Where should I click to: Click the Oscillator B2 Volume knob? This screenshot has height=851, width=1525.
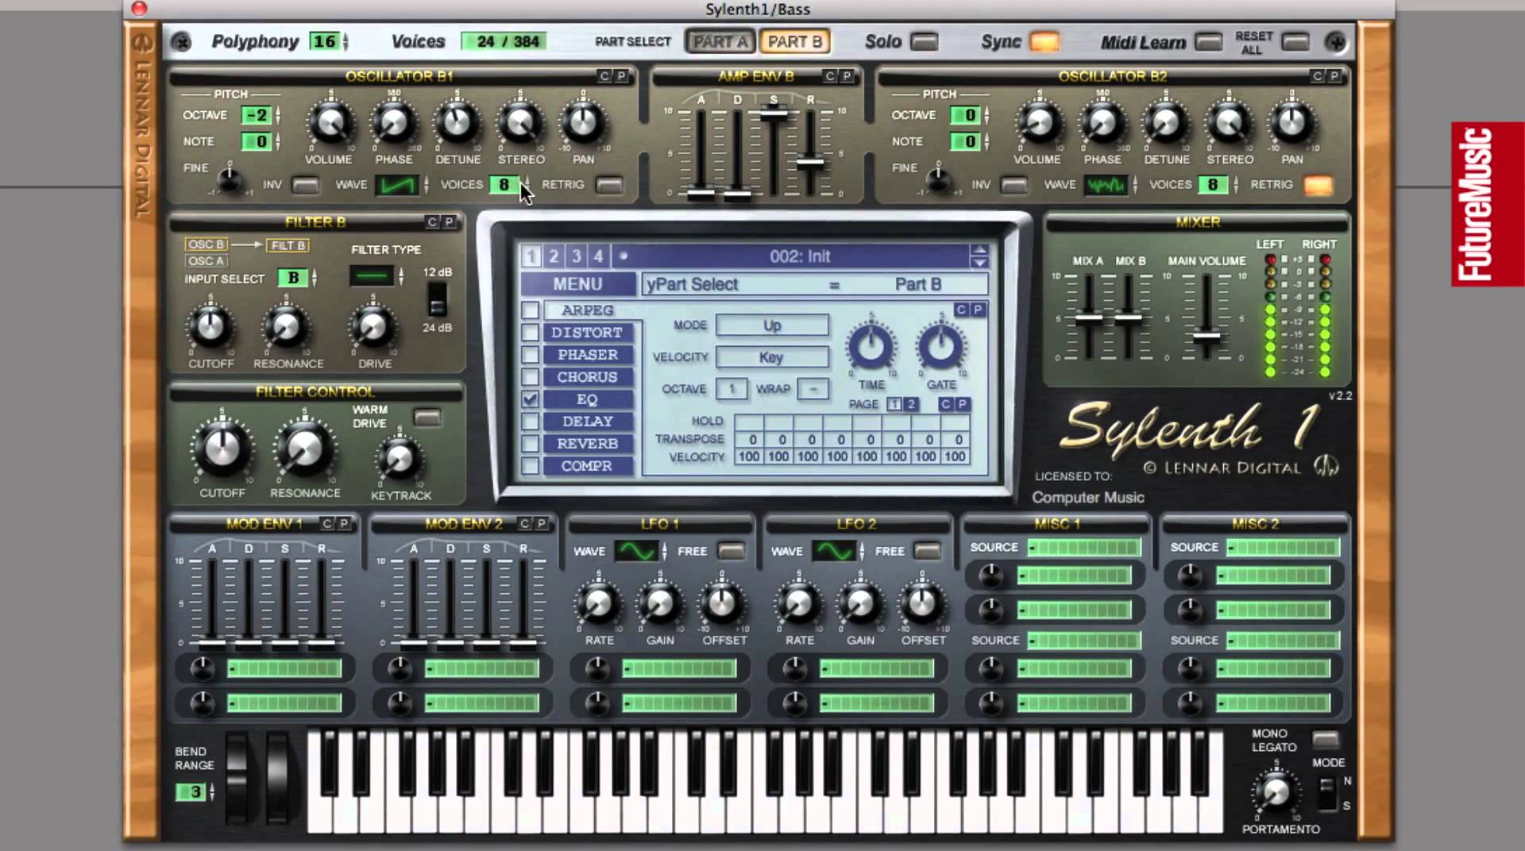pyautogui.click(x=1038, y=123)
